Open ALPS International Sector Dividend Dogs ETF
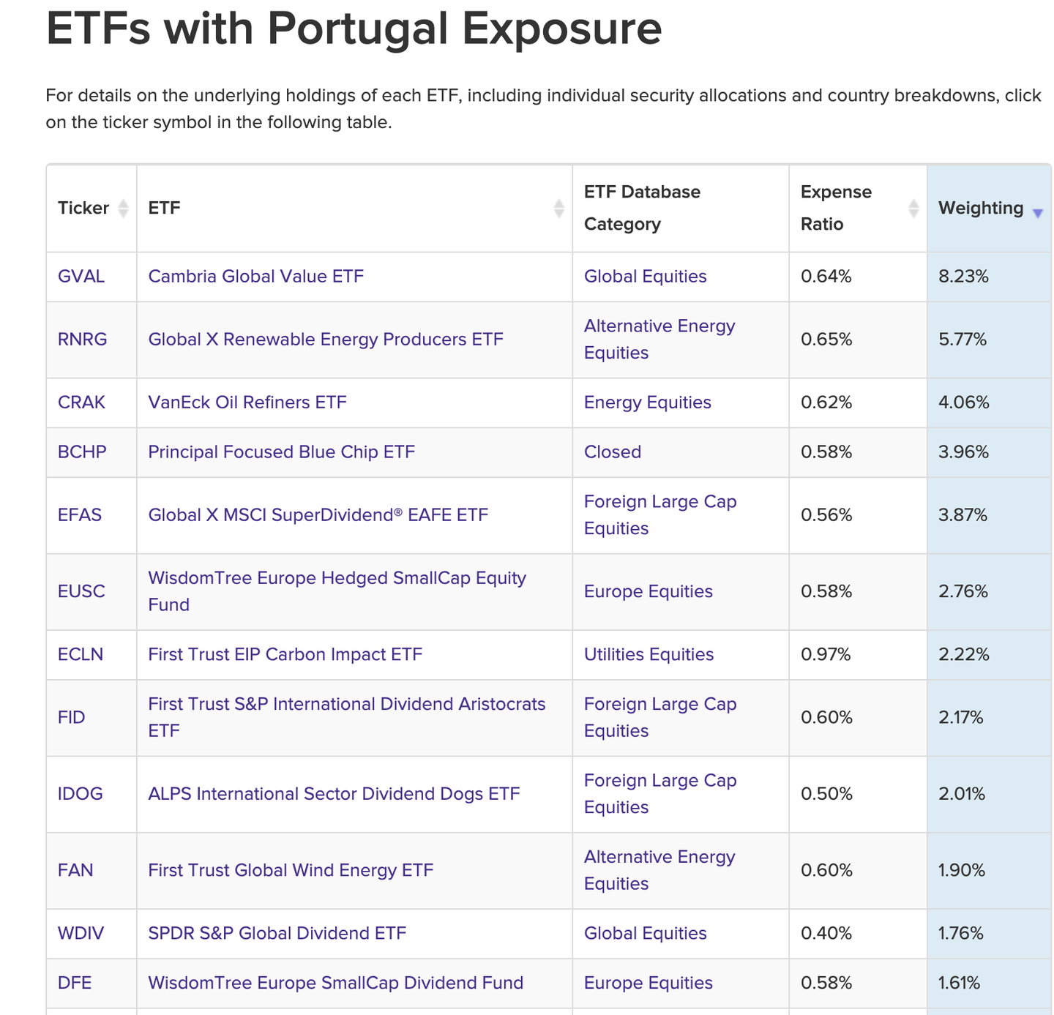This screenshot has height=1015, width=1054. 334,794
